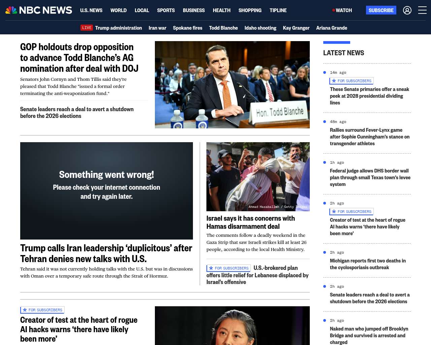
Task: Read the GOP holdouts Todd Blanche headline
Action: pyautogui.click(x=79, y=58)
